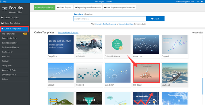This screenshot has height=109, width=205.
Task: Create a New Empty Project
Action: point(45,7)
